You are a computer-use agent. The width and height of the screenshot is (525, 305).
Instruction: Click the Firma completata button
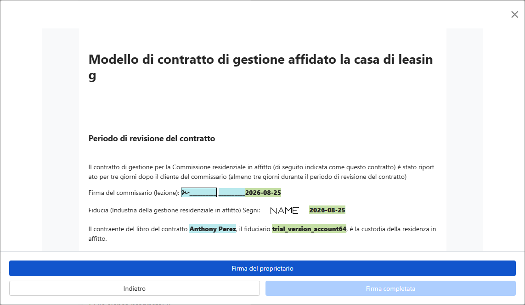pyautogui.click(x=390, y=288)
